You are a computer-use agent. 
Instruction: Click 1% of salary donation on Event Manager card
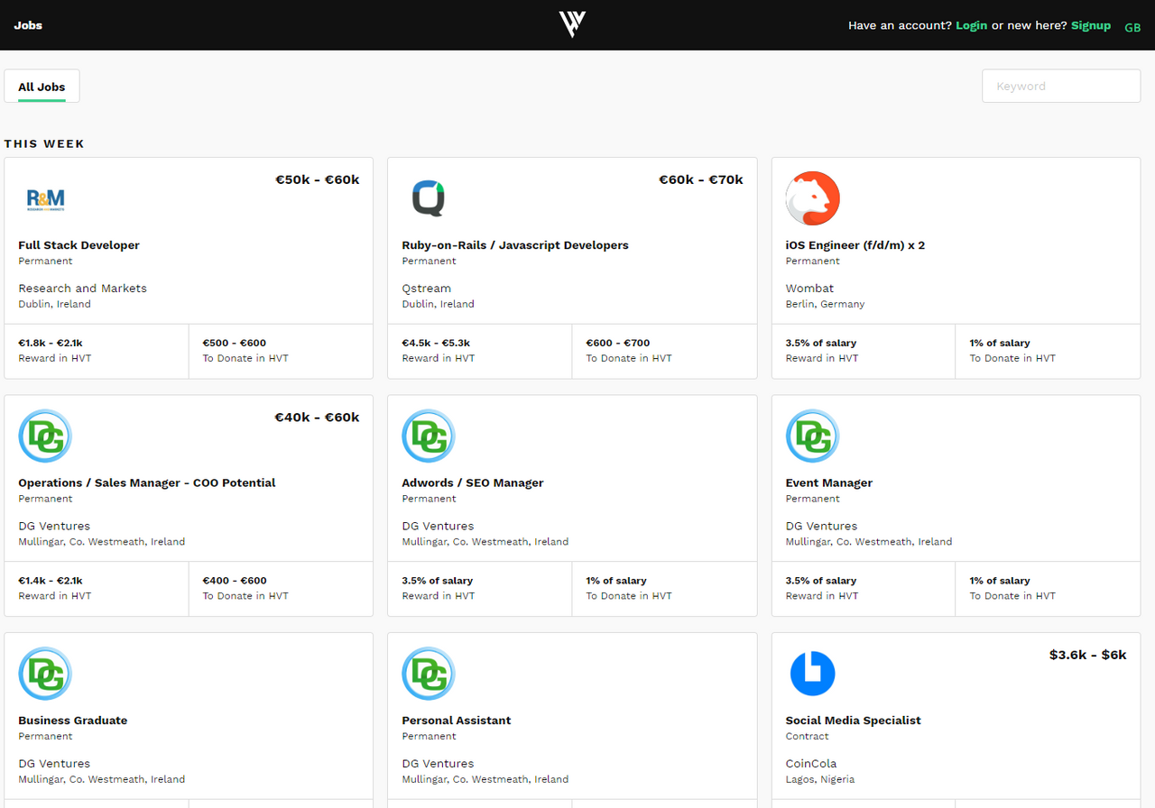pos(1000,581)
